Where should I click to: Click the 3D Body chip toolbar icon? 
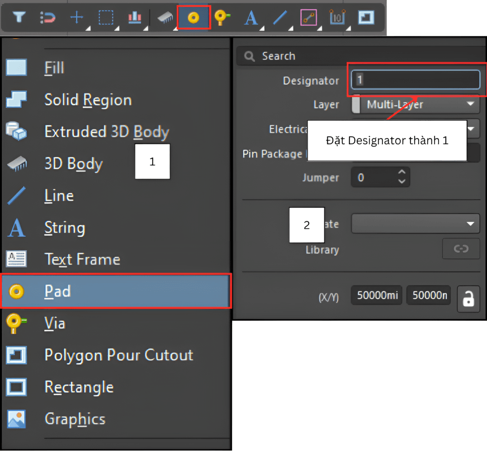tap(165, 18)
